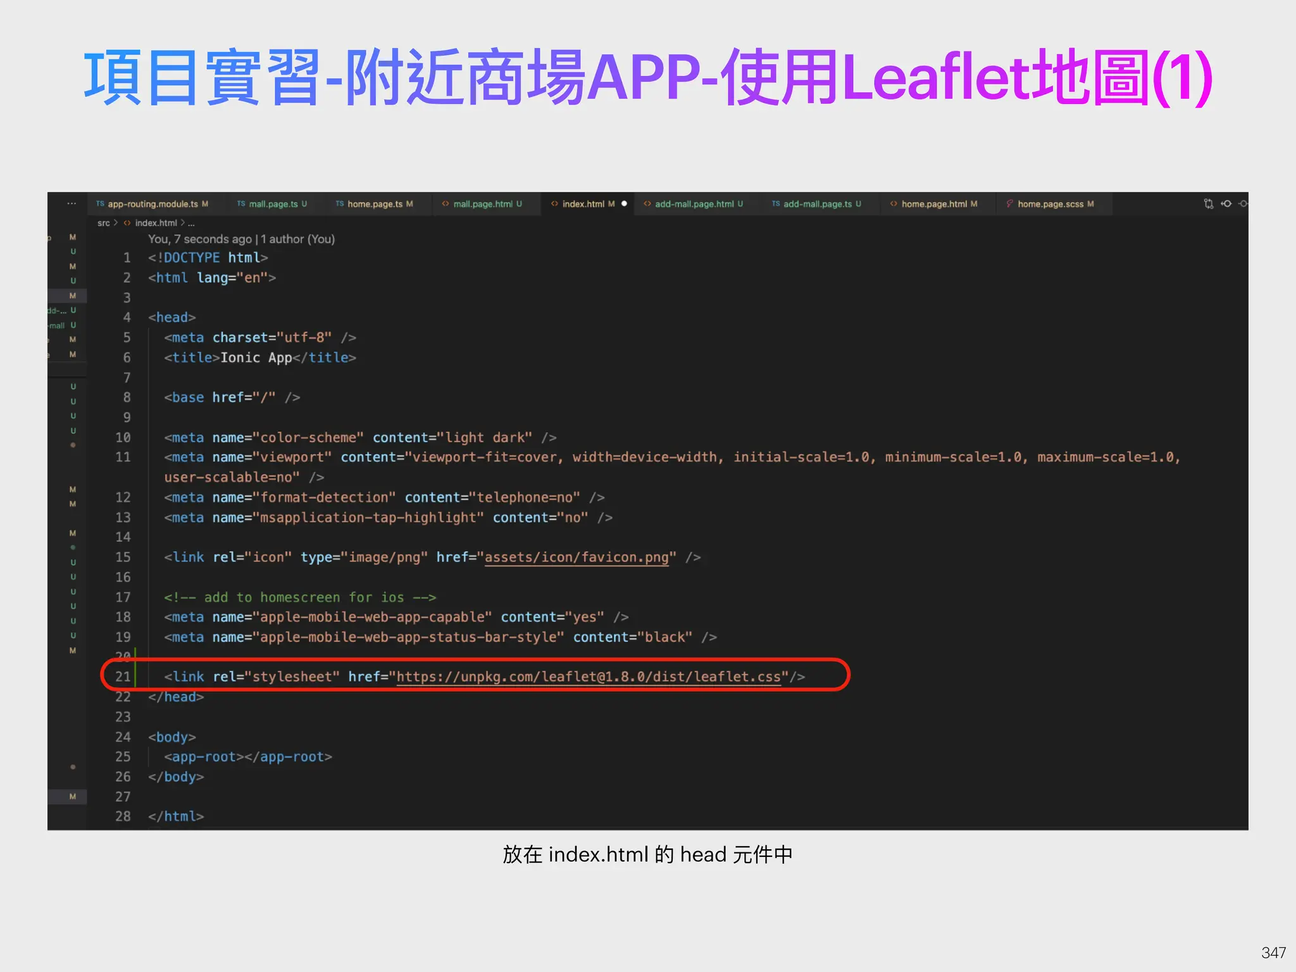Click the color-scheme meta tag on line 10
The height and width of the screenshot is (972, 1296).
[x=360, y=438]
